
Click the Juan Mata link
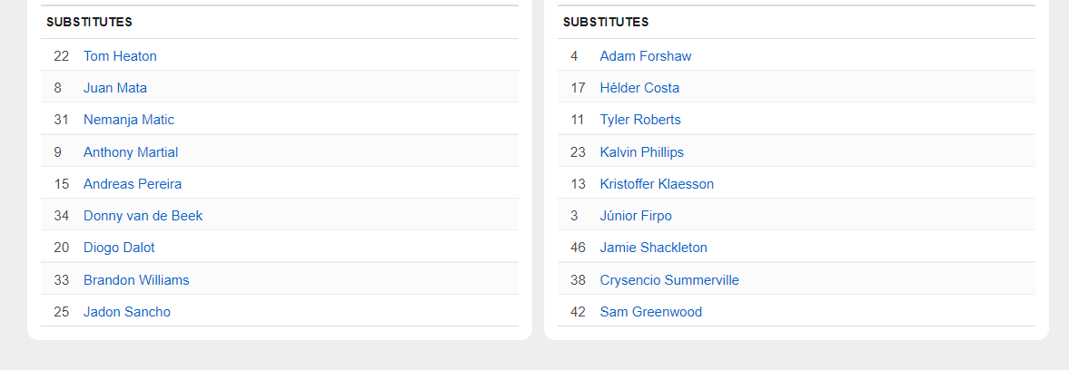pos(115,88)
